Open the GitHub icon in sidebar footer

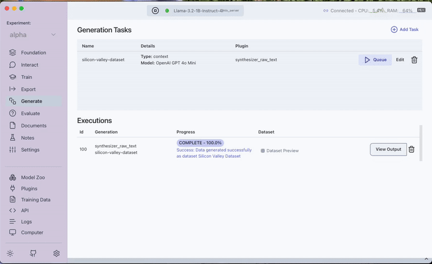tap(33, 253)
